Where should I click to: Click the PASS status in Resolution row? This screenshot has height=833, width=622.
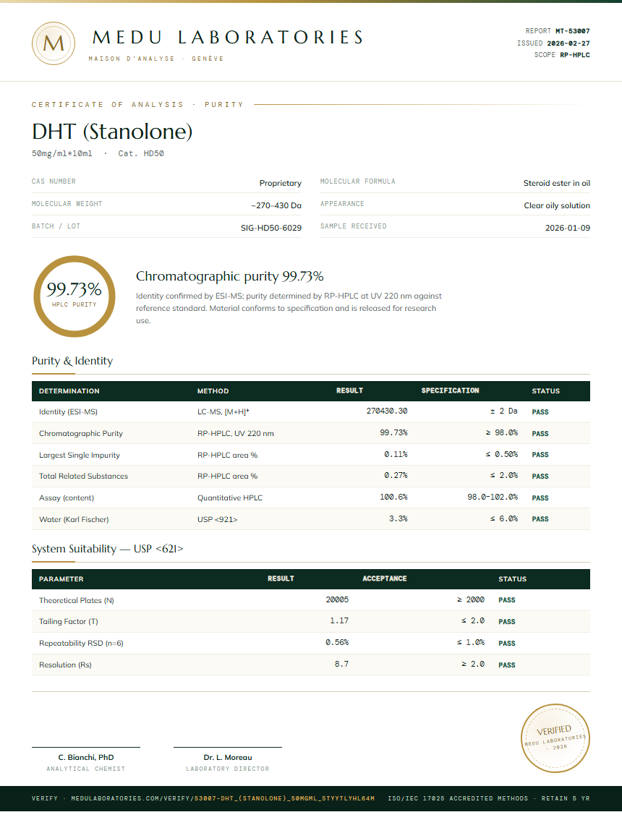point(507,665)
